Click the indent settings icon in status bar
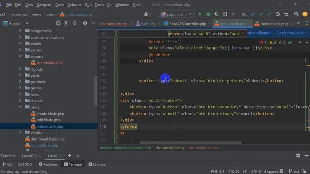The height and width of the screenshot is (174, 310). coord(281,171)
